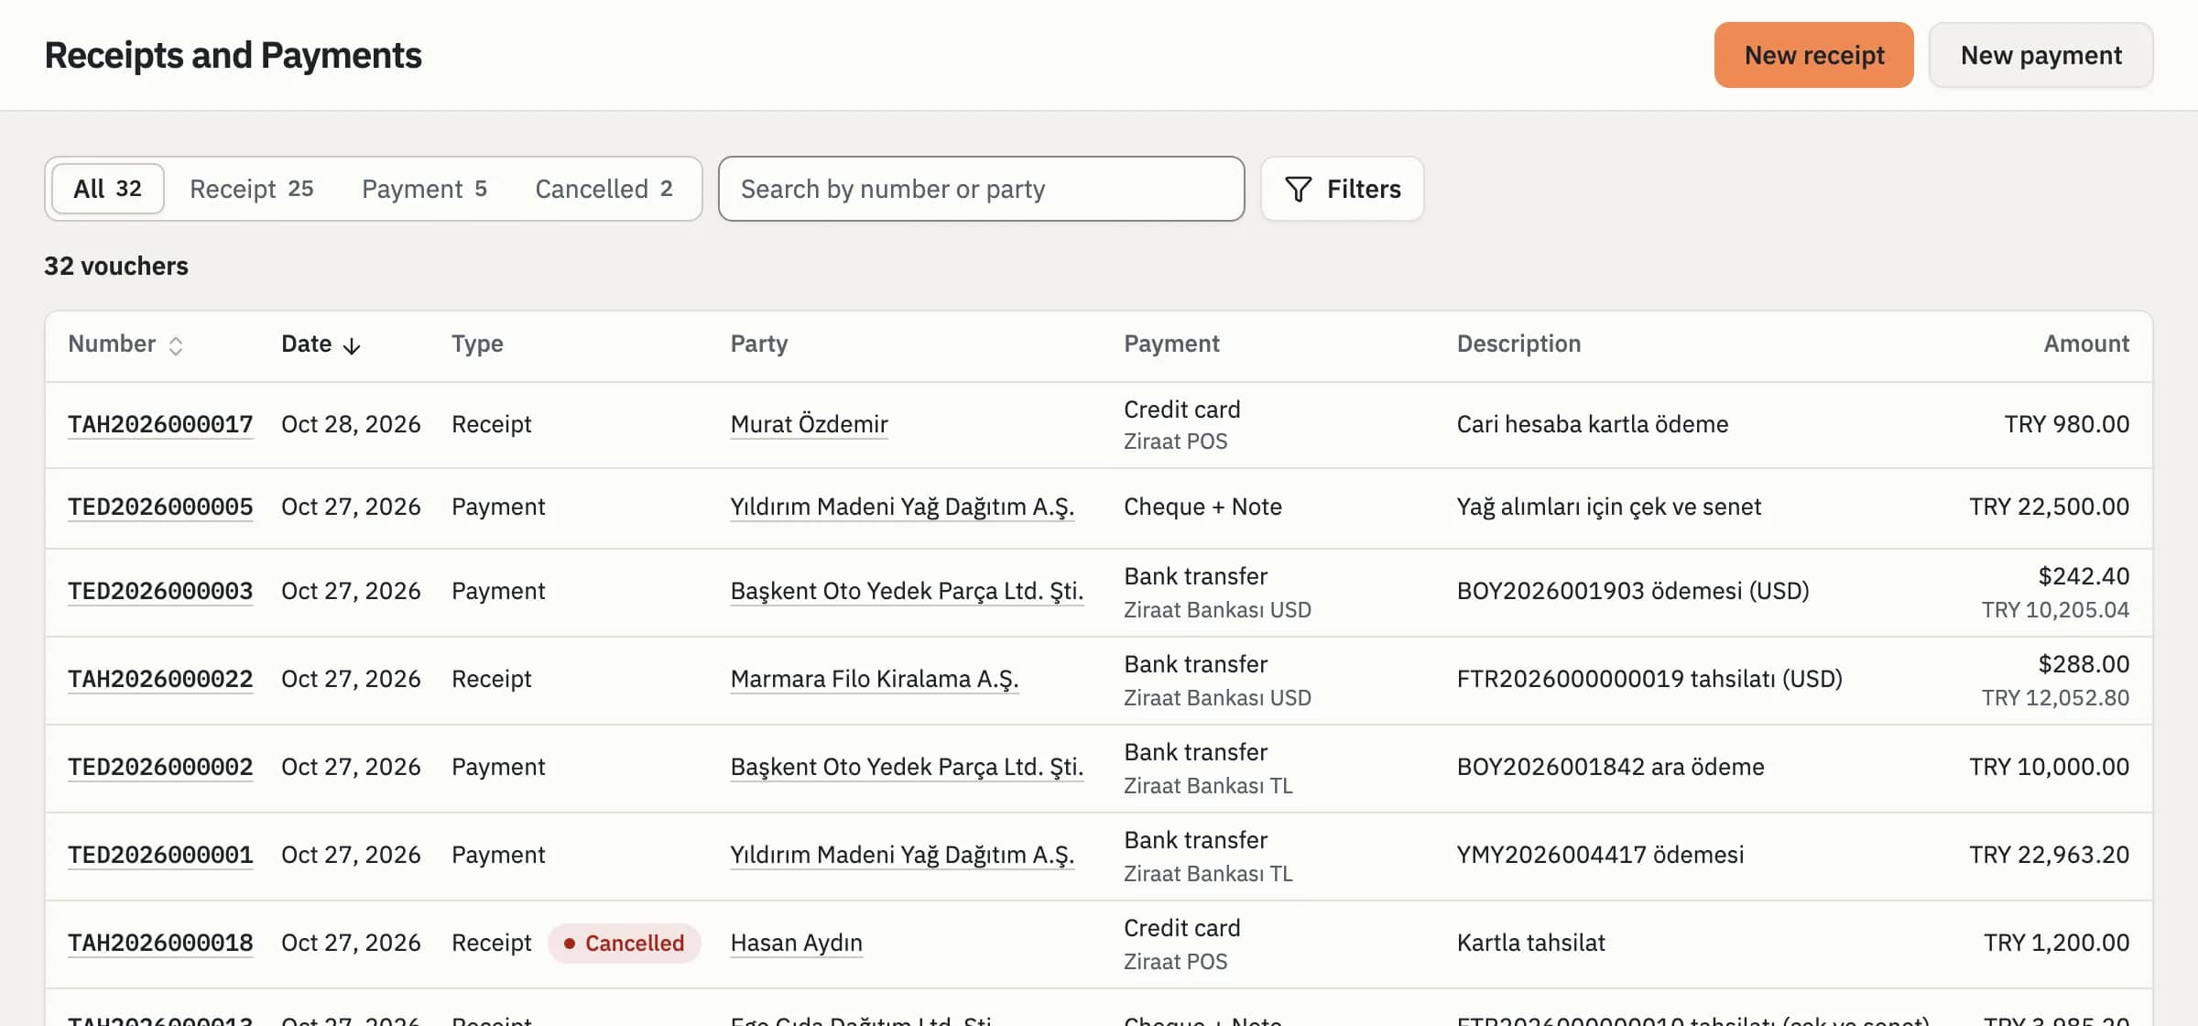Screen dimensions: 2198x1026
Task: Toggle Date column descending arrow
Action: click(x=352, y=345)
